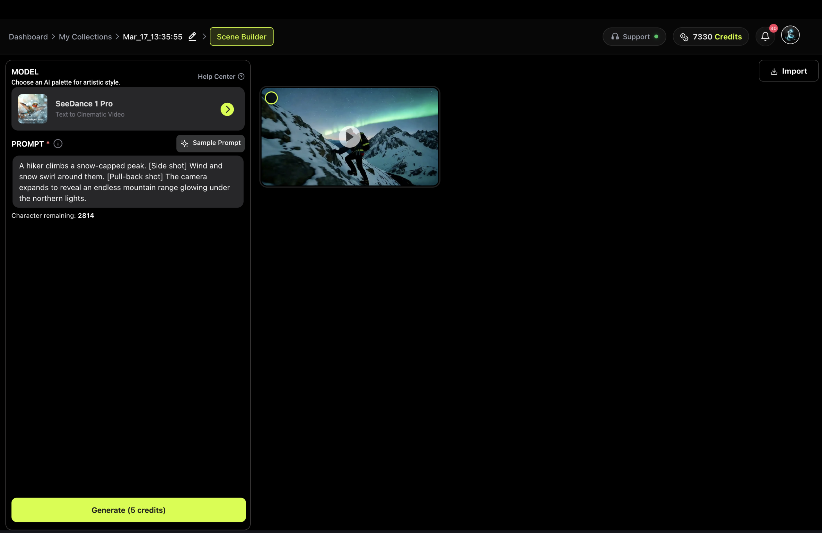The height and width of the screenshot is (533, 822).
Task: Click the Import button
Action: pyautogui.click(x=788, y=71)
